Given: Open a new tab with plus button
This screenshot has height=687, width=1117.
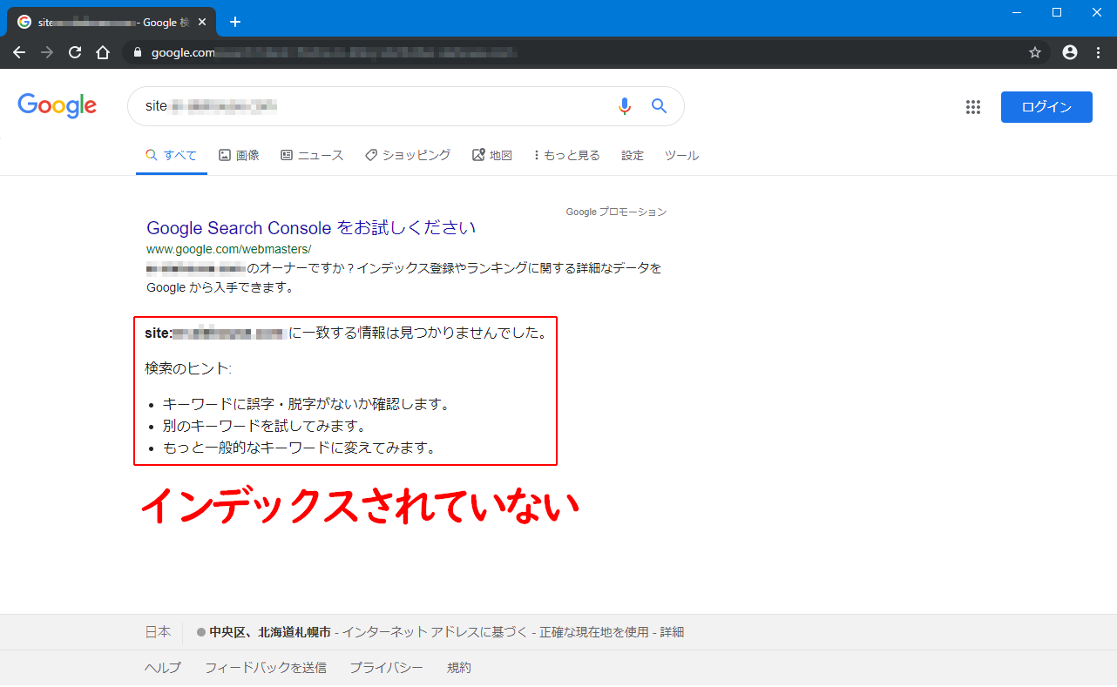Looking at the screenshot, I should (235, 22).
